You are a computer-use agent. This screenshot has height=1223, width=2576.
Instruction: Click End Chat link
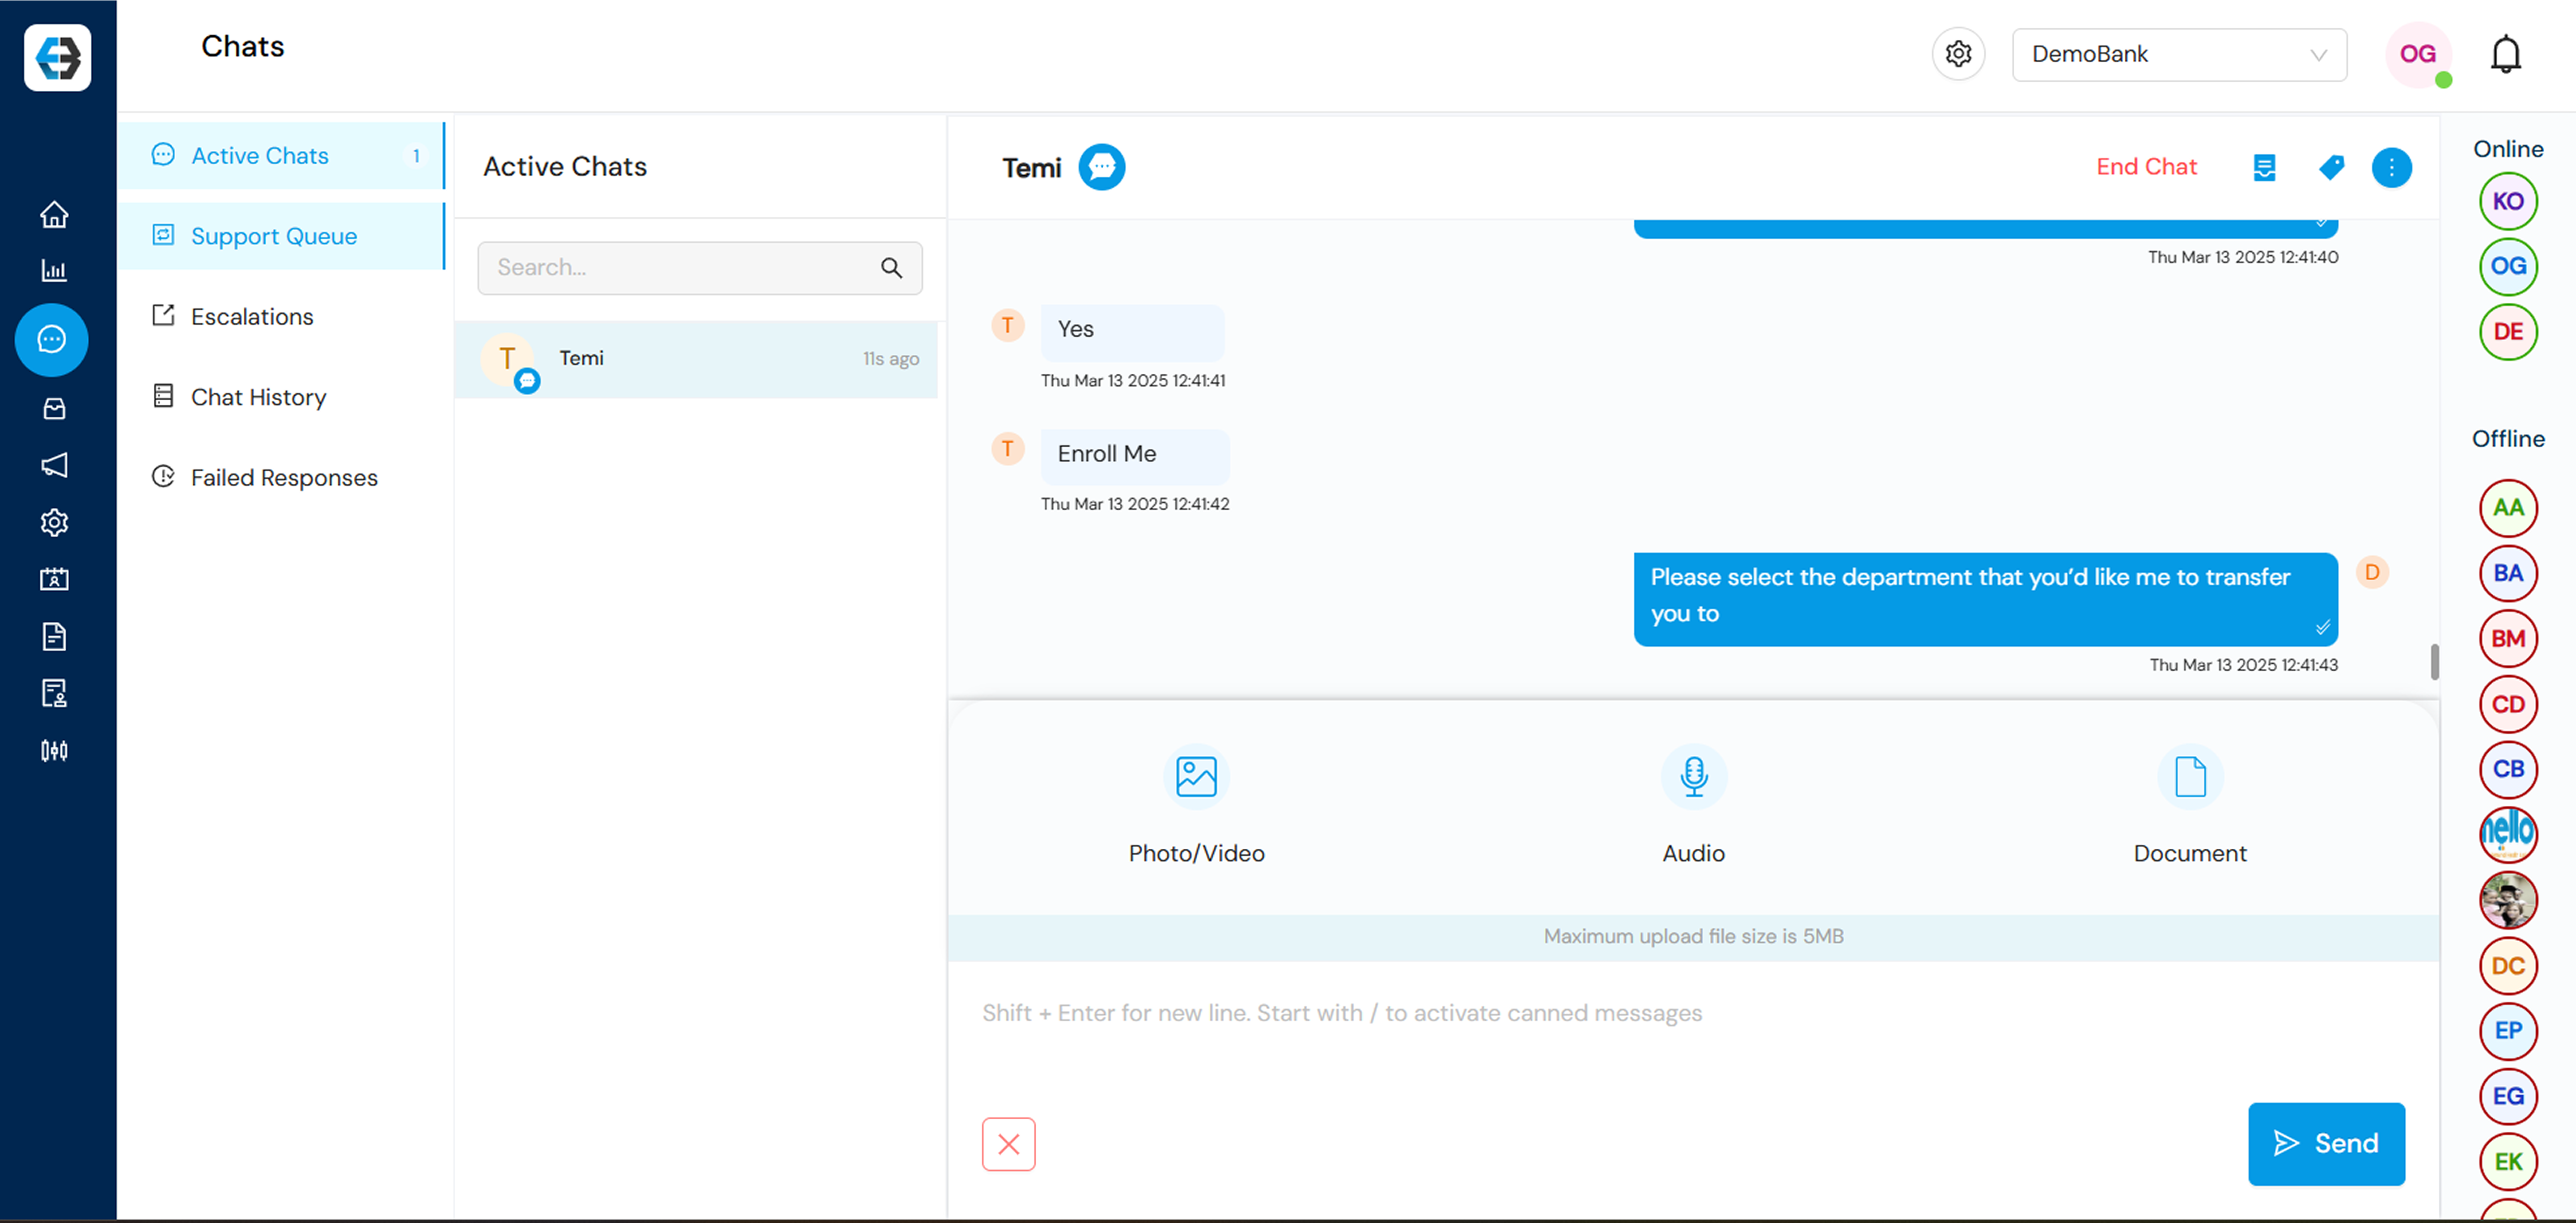click(x=2146, y=167)
